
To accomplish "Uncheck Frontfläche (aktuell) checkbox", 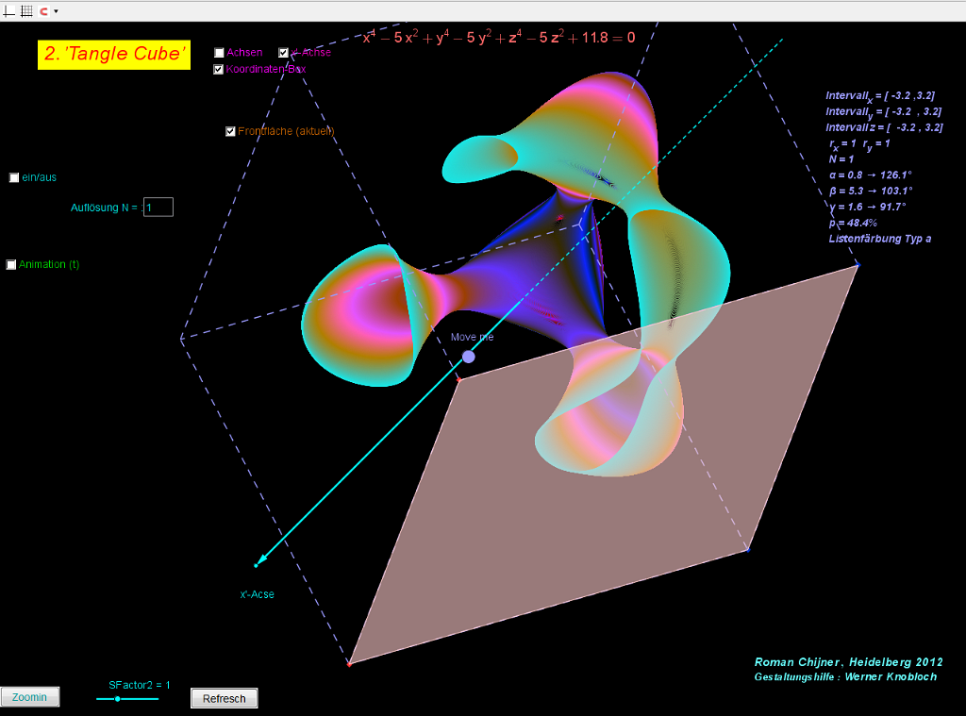I will point(230,131).
